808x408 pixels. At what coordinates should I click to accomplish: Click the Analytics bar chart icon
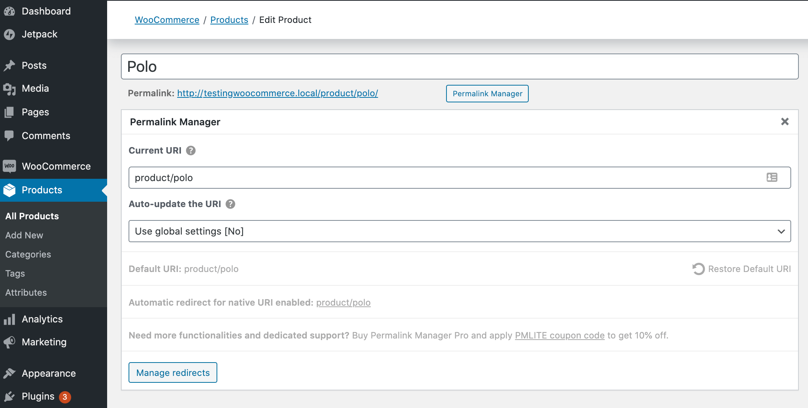10,319
